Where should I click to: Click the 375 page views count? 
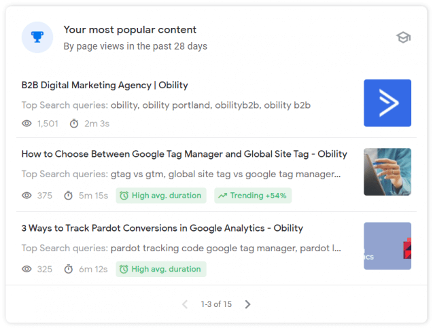click(45, 196)
